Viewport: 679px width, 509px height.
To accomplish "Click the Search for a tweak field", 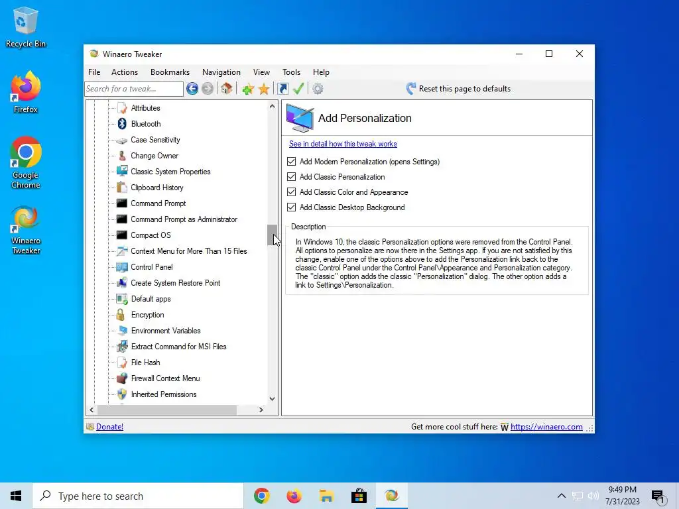I will coord(134,89).
